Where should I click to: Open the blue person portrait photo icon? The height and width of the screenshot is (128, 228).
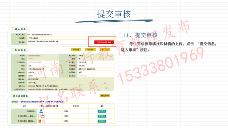[41, 111]
